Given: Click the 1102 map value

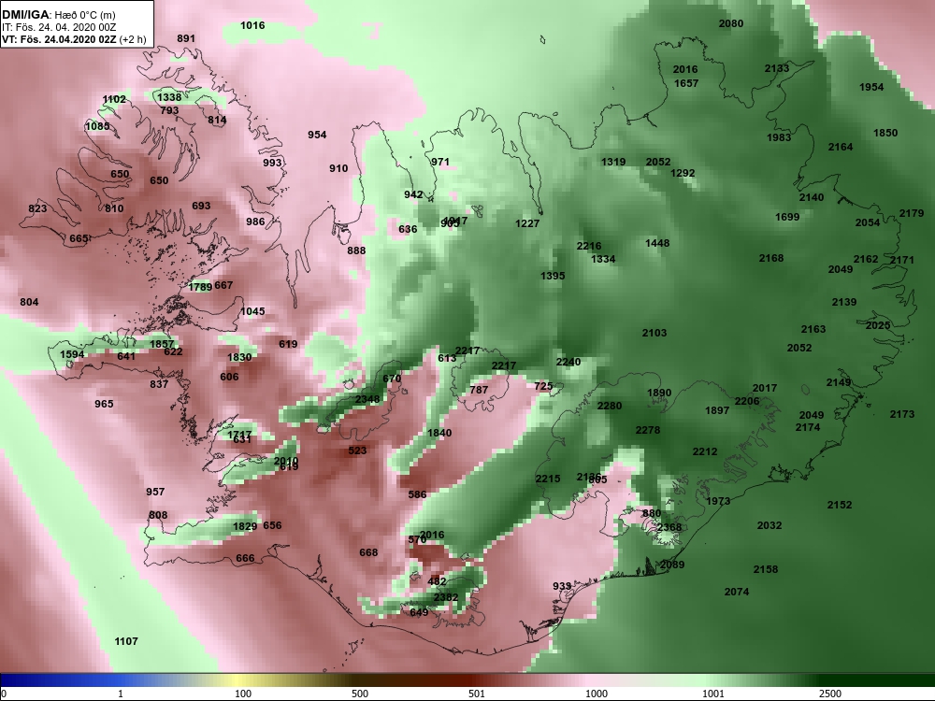Looking at the screenshot, I should 114,99.
